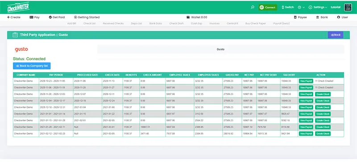Click the Pay Period column header
This screenshot has height=162, width=357.
(56, 75)
